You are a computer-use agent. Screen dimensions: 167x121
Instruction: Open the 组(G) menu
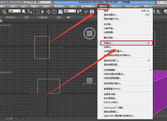click(x=24, y=6)
